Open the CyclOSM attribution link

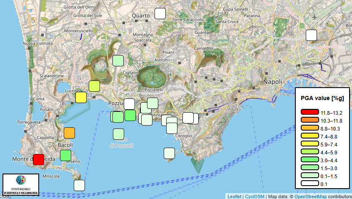click(255, 196)
